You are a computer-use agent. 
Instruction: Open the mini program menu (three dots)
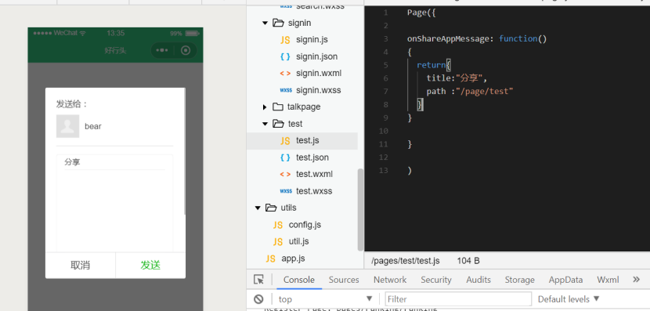pyautogui.click(x=162, y=50)
